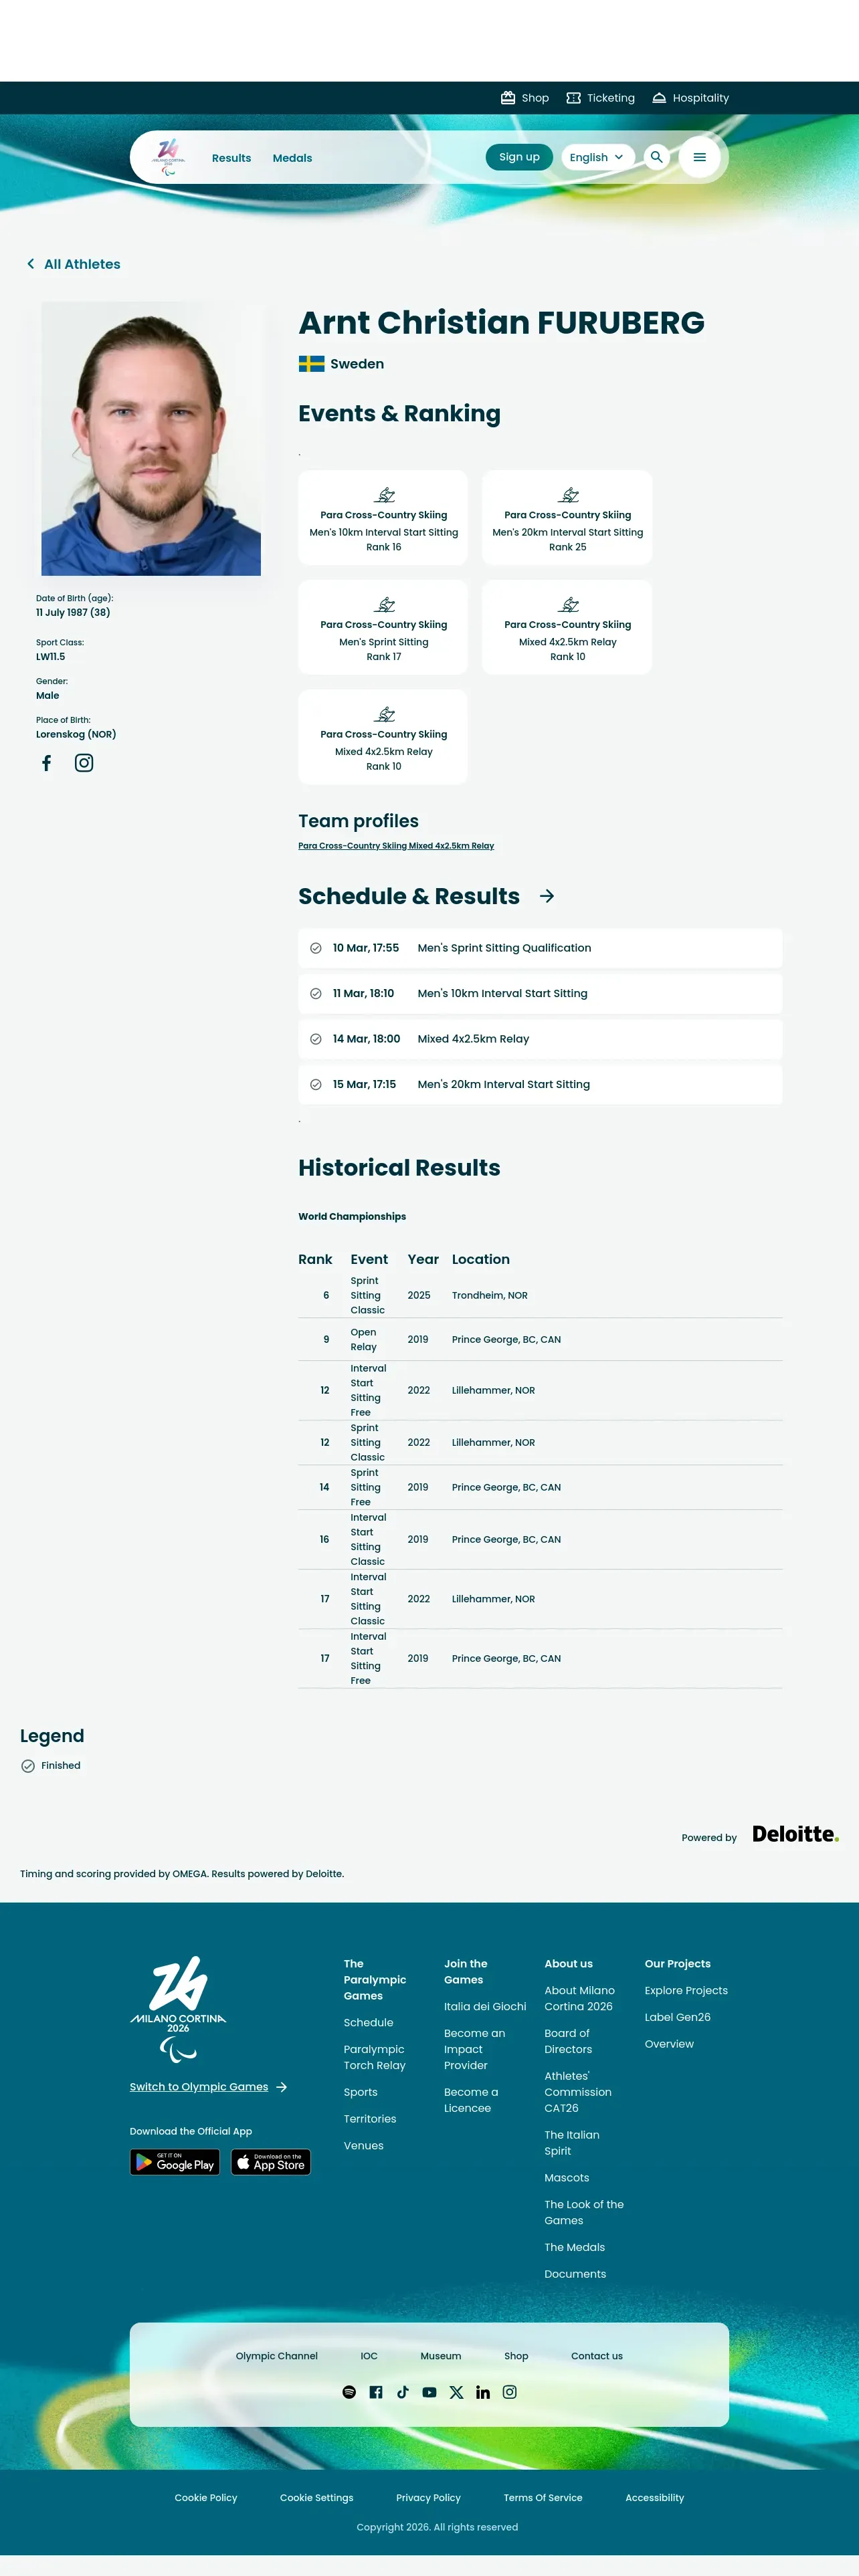
Task: Open the X (Twitter) footer icon
Action: [x=456, y=2392]
